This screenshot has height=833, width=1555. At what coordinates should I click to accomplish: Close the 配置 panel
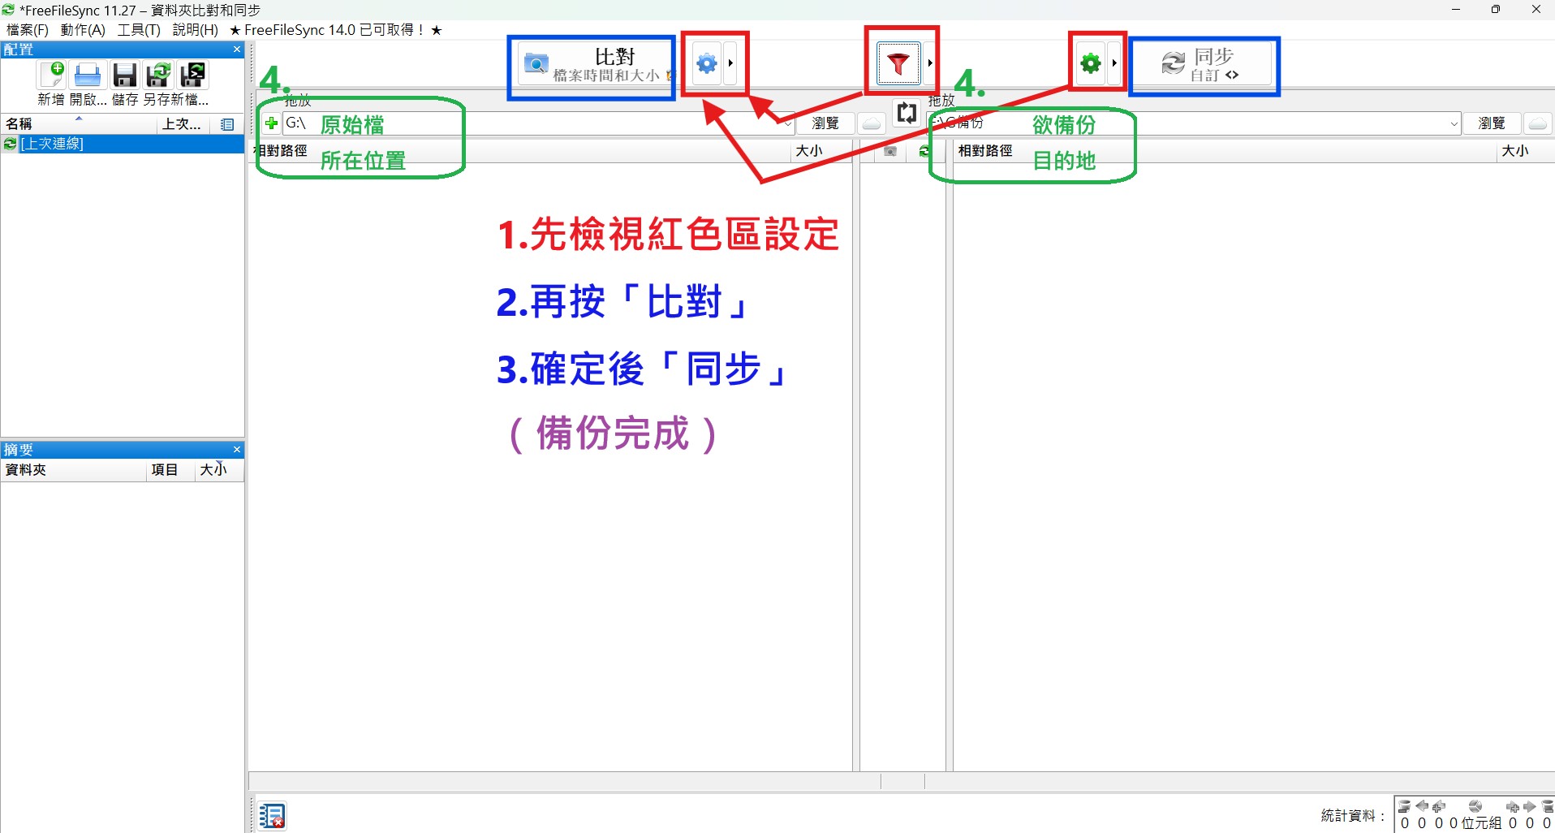point(237,50)
